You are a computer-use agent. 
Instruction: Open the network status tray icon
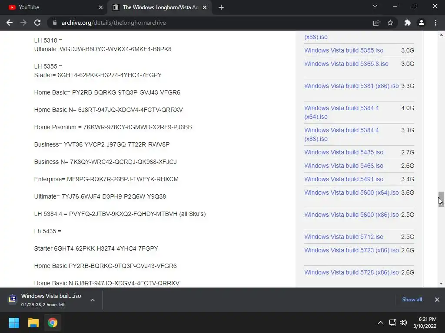[393, 323]
